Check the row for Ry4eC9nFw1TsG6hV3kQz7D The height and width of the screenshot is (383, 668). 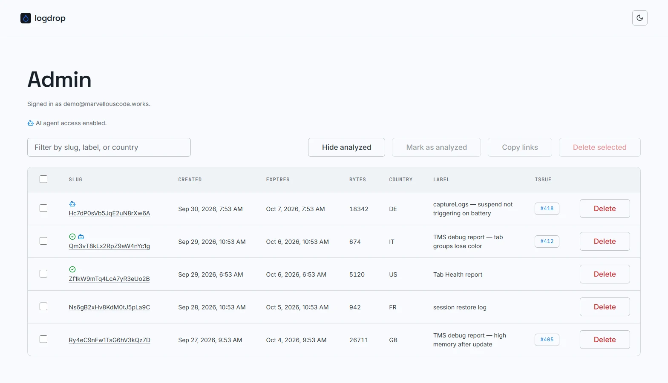tap(43, 339)
